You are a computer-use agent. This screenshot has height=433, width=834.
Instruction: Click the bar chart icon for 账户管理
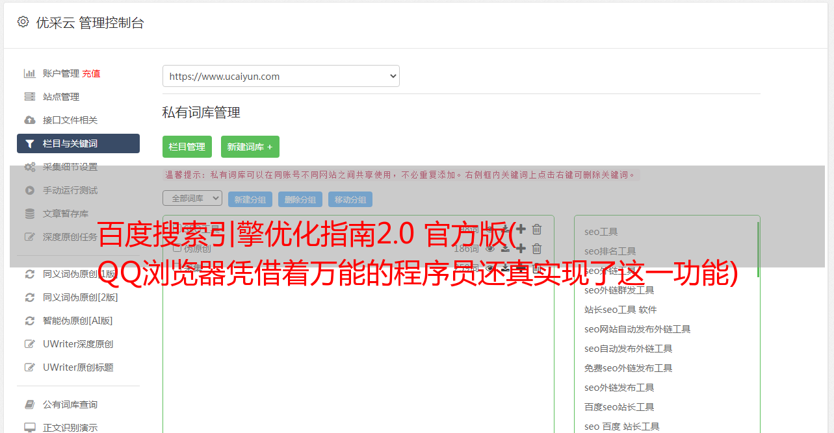(x=29, y=73)
